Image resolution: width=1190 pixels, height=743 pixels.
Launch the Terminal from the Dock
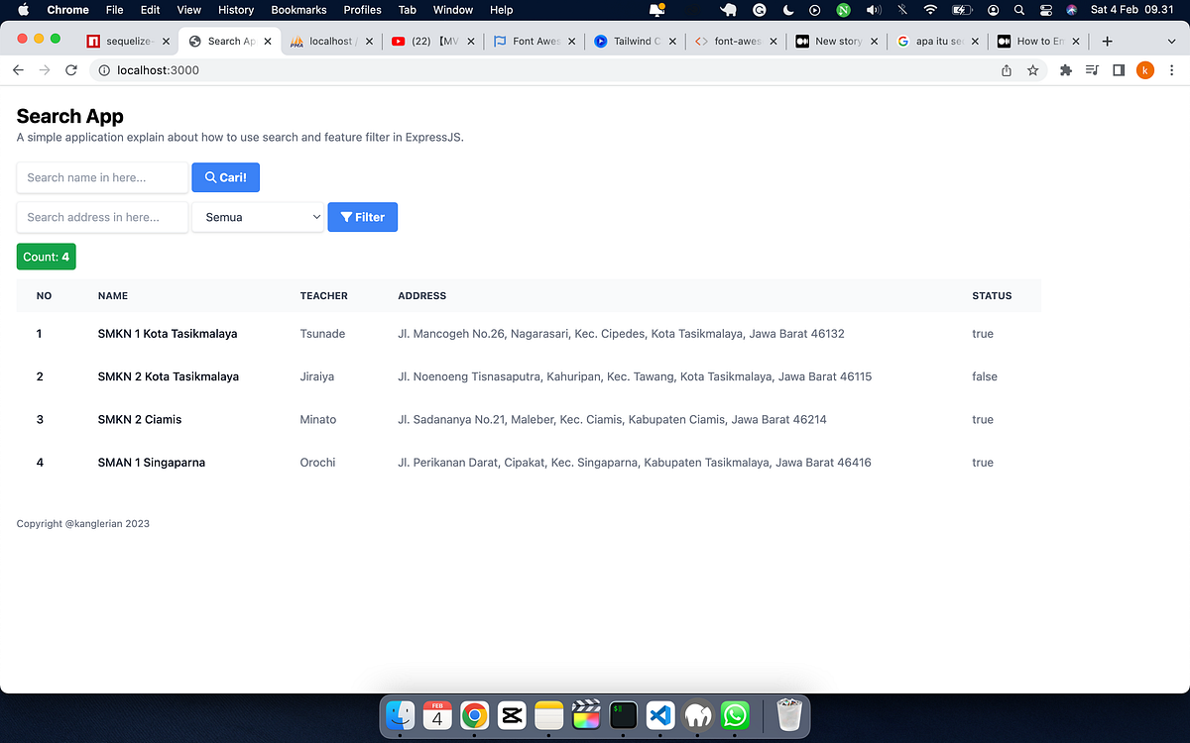pos(623,715)
